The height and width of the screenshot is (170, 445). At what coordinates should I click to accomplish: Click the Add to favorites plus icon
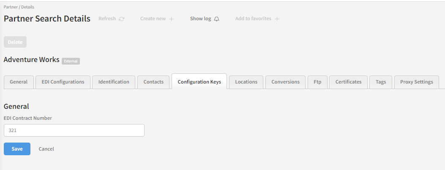(277, 19)
